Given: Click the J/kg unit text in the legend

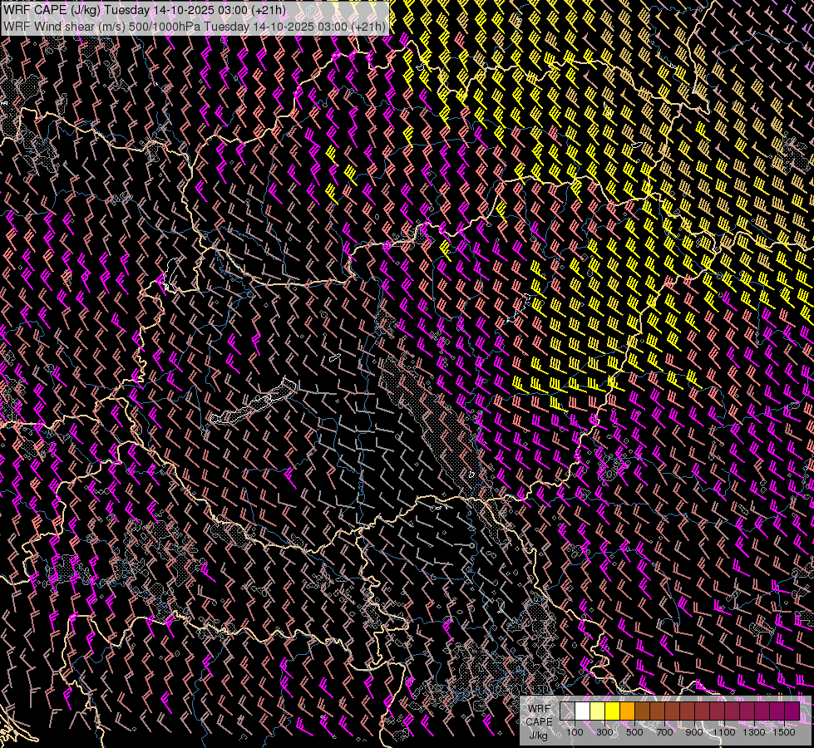Looking at the screenshot, I should click(x=539, y=735).
